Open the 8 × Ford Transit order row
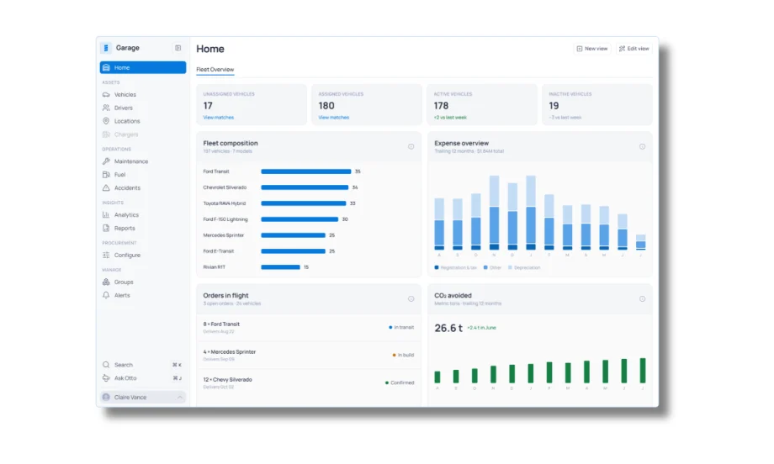Screen dimensions: 774x464 click(309, 328)
